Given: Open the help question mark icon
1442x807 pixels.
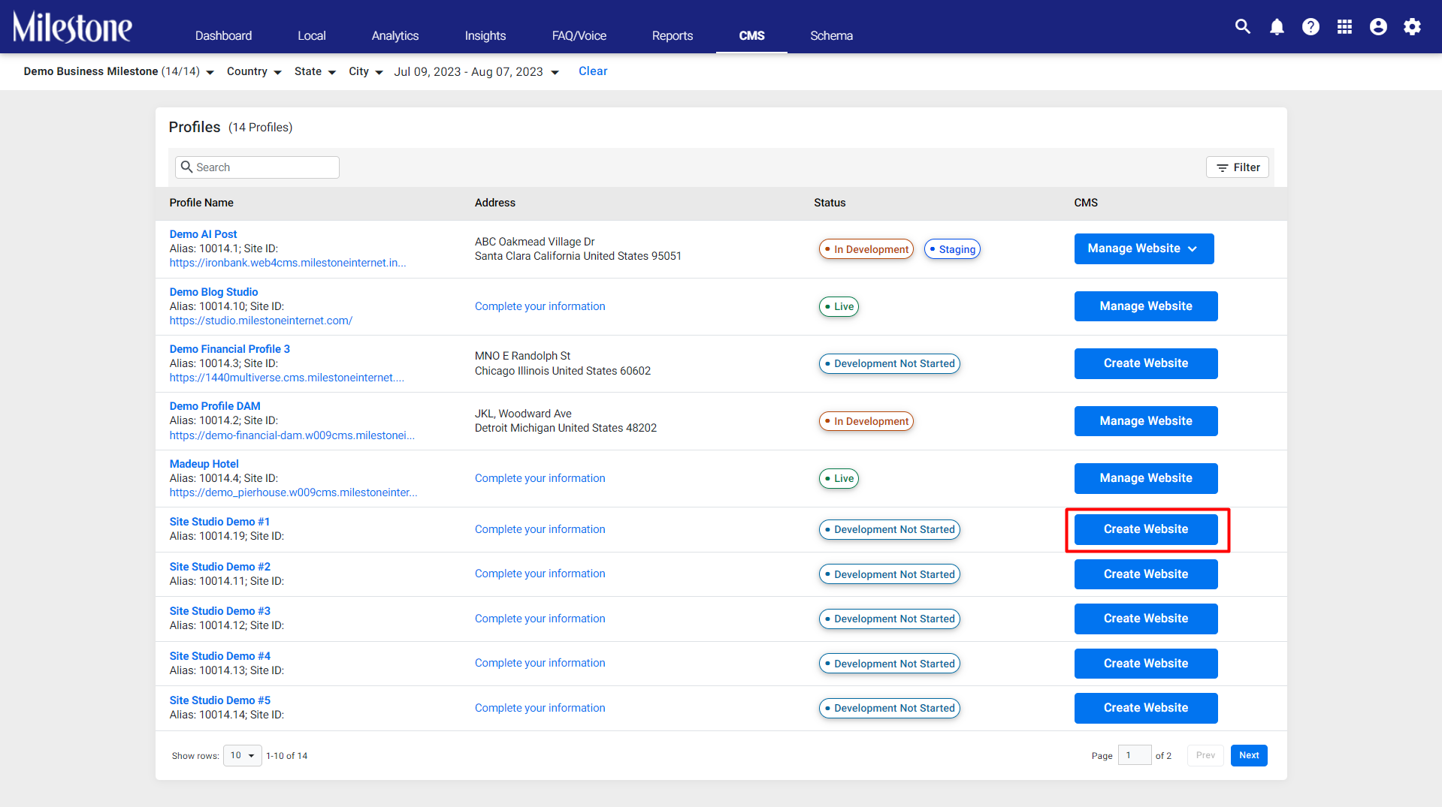Looking at the screenshot, I should tap(1310, 27).
